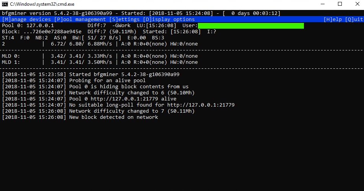Screen dimensions: 364x191
Task: Click the Started: [15:26:08] block time
Action: pos(171,32)
